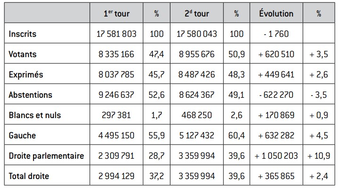The width and height of the screenshot is (338, 188).
Task: Click the Évolution cell '+ 1 050 203'
Action: pos(276,156)
